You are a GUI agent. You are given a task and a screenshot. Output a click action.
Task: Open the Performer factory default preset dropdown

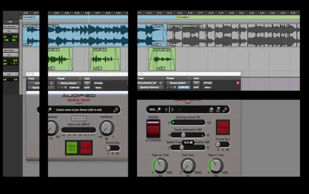[177, 83]
